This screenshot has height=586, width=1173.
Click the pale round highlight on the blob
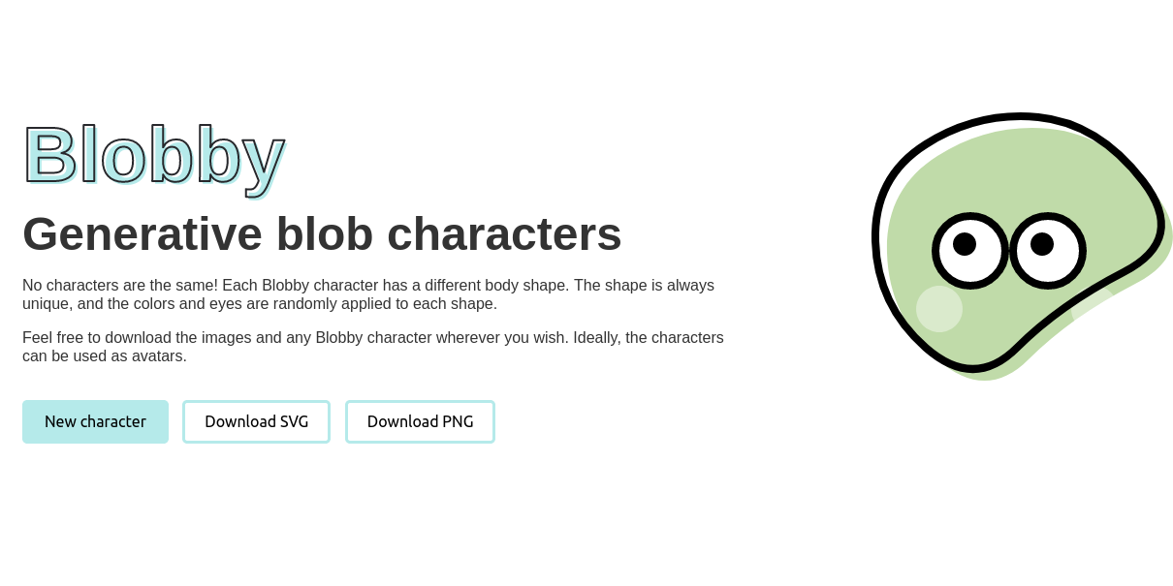coord(939,309)
